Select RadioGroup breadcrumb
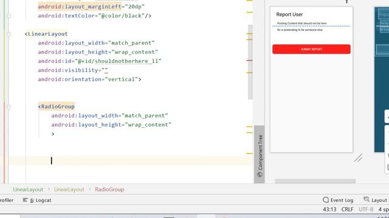This screenshot has height=218, width=389. [109, 190]
